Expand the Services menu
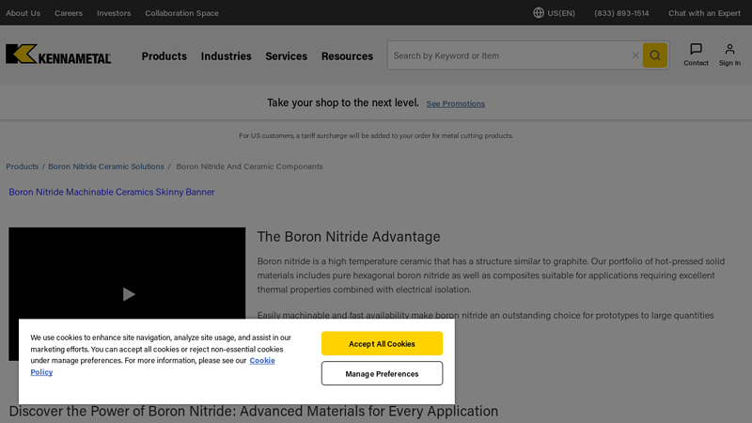This screenshot has width=752, height=423. pos(286,56)
